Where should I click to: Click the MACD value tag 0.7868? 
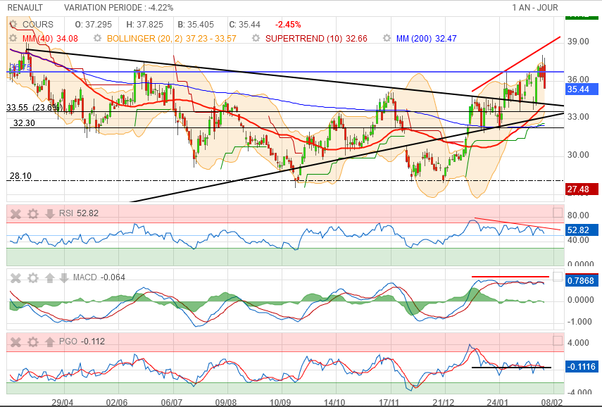pyautogui.click(x=582, y=281)
